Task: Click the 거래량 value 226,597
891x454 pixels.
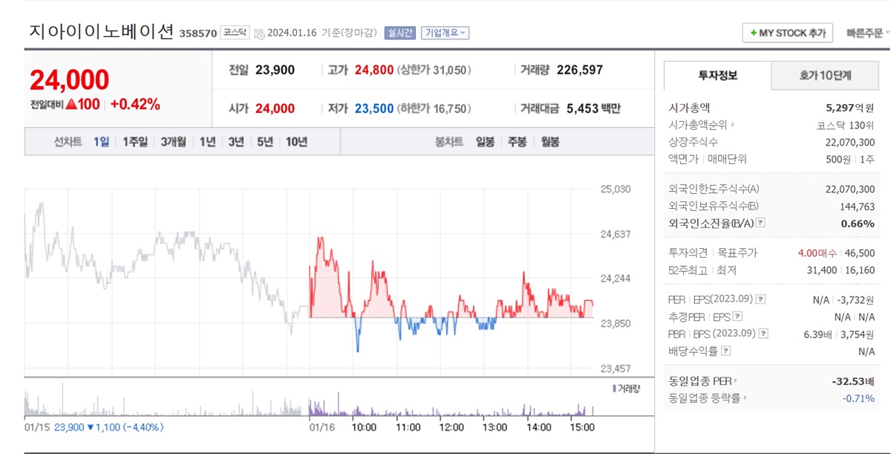Action: (580, 70)
